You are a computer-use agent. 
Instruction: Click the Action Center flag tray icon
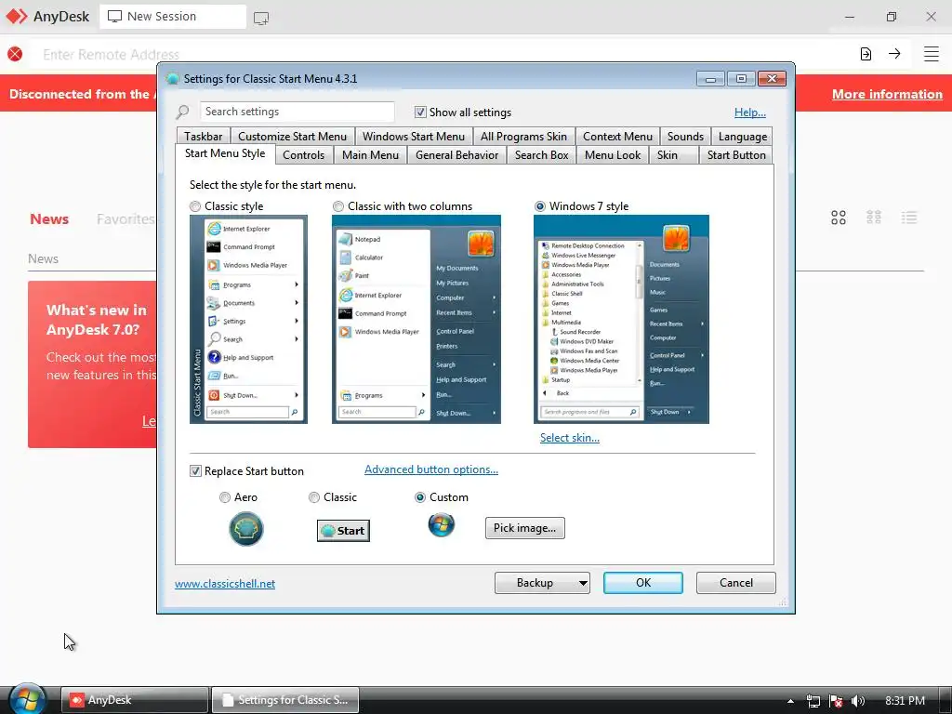tap(836, 701)
